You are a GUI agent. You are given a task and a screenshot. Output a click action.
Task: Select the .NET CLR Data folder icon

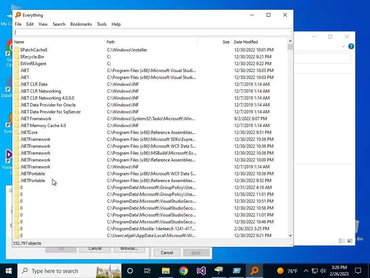tap(17, 84)
